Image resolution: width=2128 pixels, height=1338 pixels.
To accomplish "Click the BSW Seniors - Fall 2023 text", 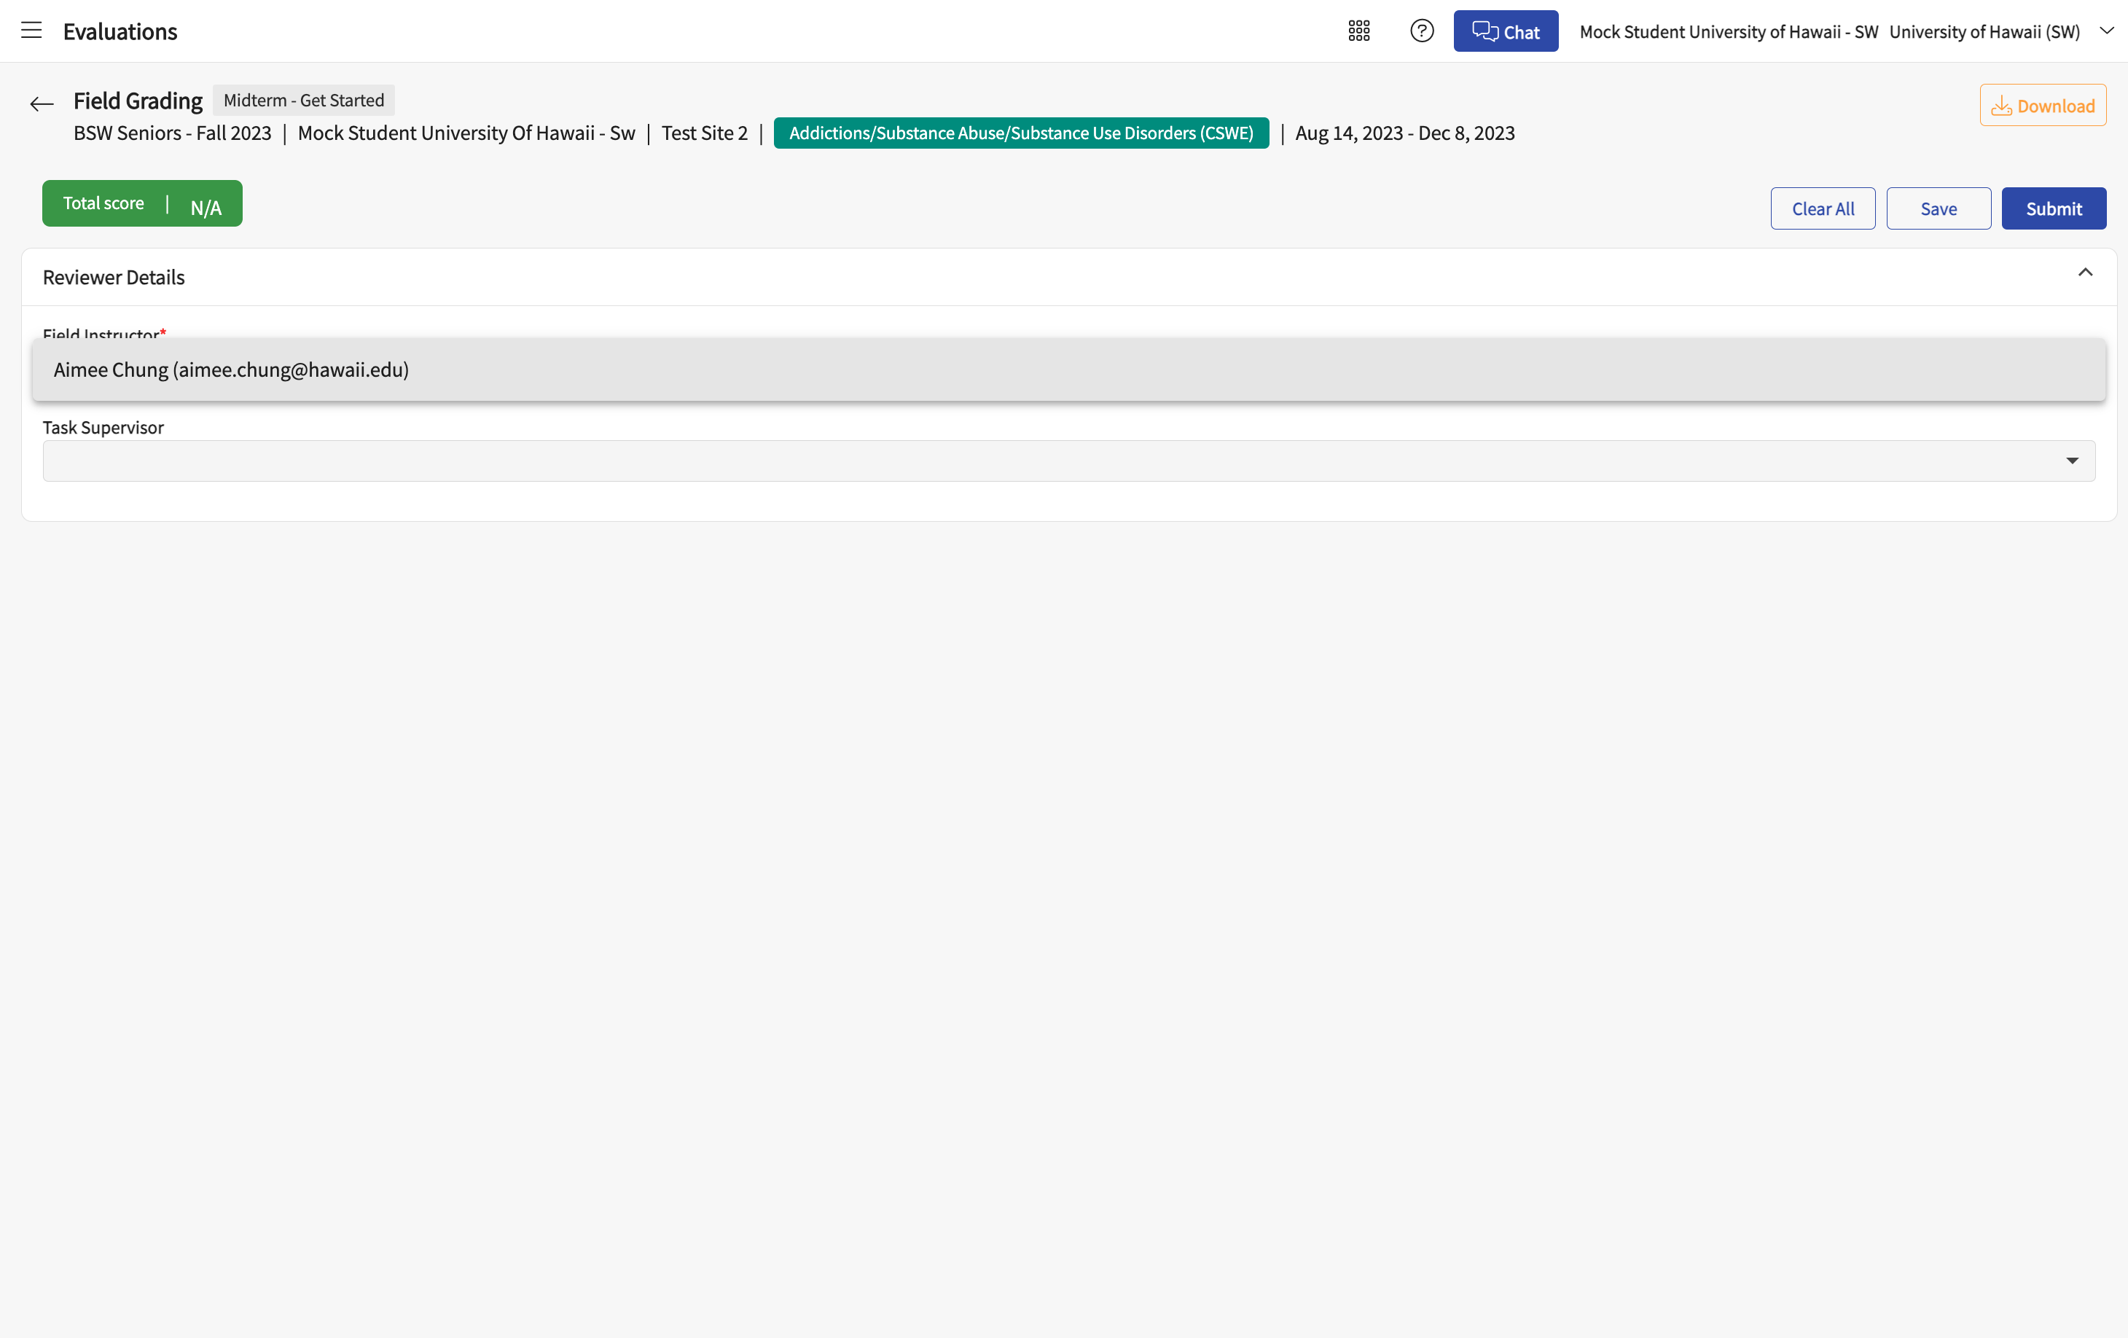I will pos(172,133).
